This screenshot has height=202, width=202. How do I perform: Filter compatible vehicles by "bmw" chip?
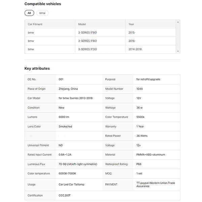42,13
